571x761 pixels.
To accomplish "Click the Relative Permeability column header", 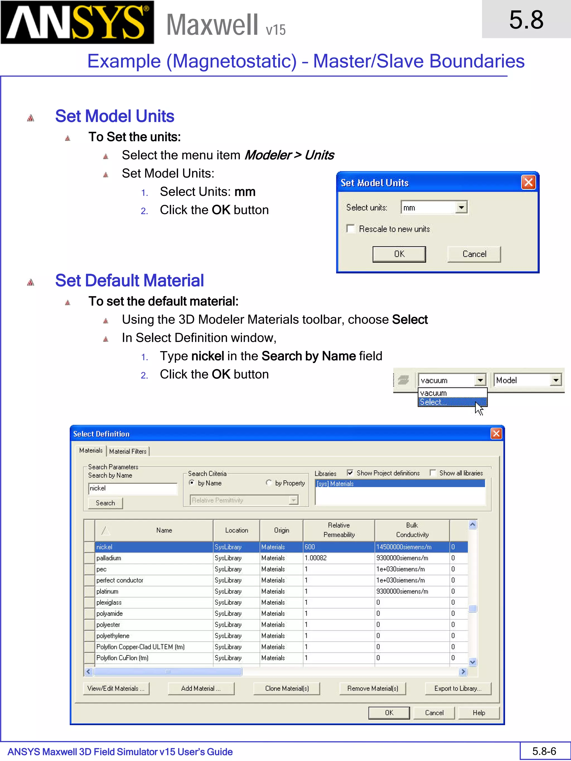I will [339, 530].
